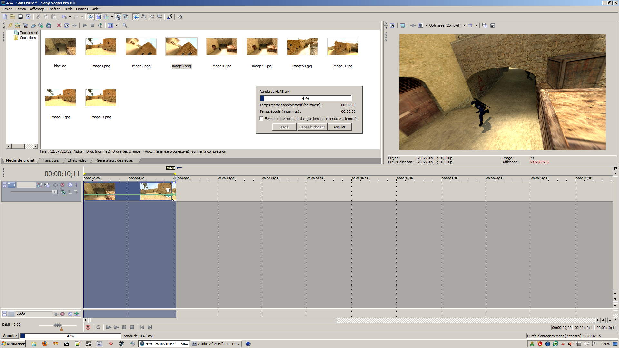Toggle Lock Envelopes to Events icon
The height and width of the screenshot is (348, 619).
(x=118, y=17)
